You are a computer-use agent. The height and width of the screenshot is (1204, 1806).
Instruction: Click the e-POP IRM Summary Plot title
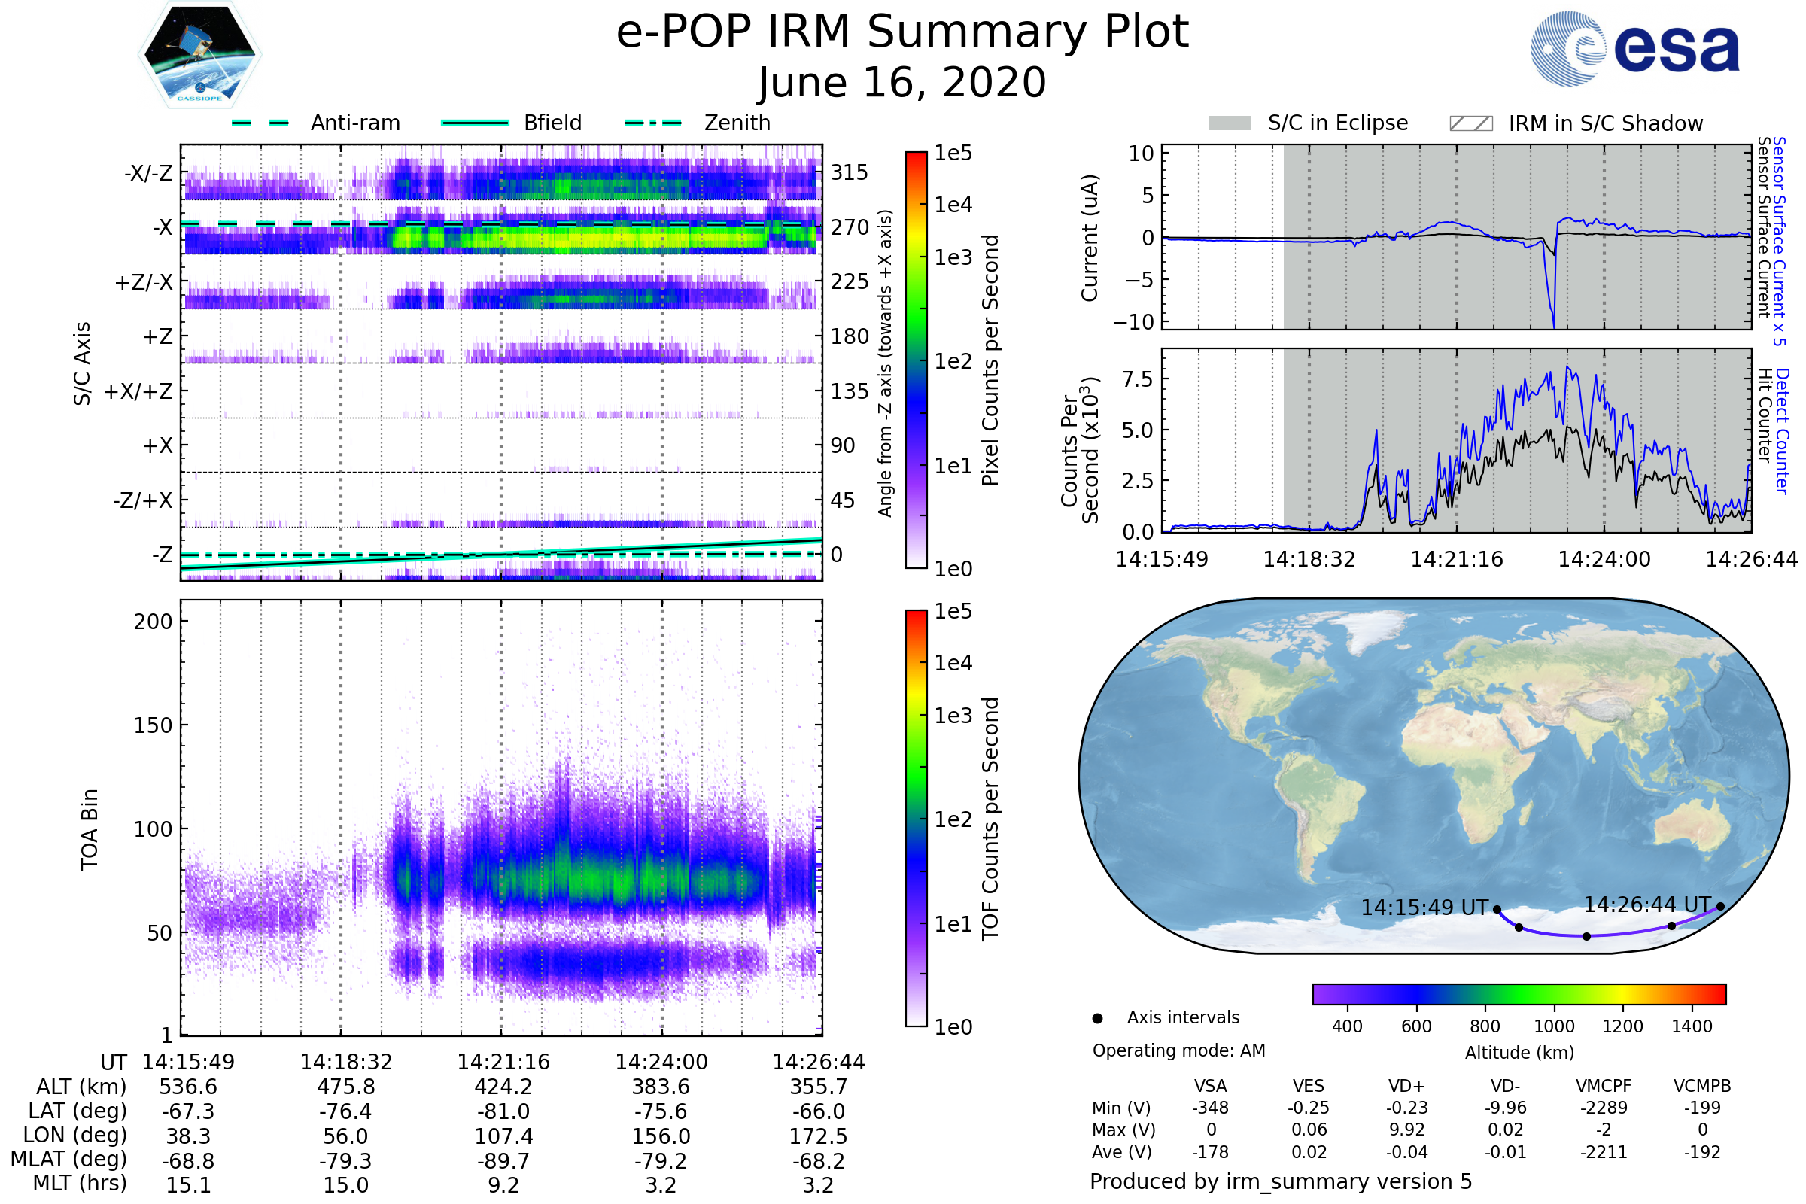click(902, 32)
